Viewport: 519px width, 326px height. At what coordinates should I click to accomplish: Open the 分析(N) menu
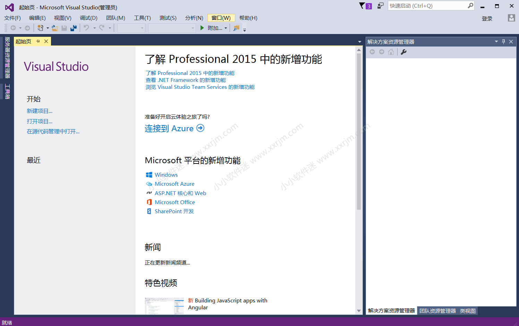click(194, 18)
